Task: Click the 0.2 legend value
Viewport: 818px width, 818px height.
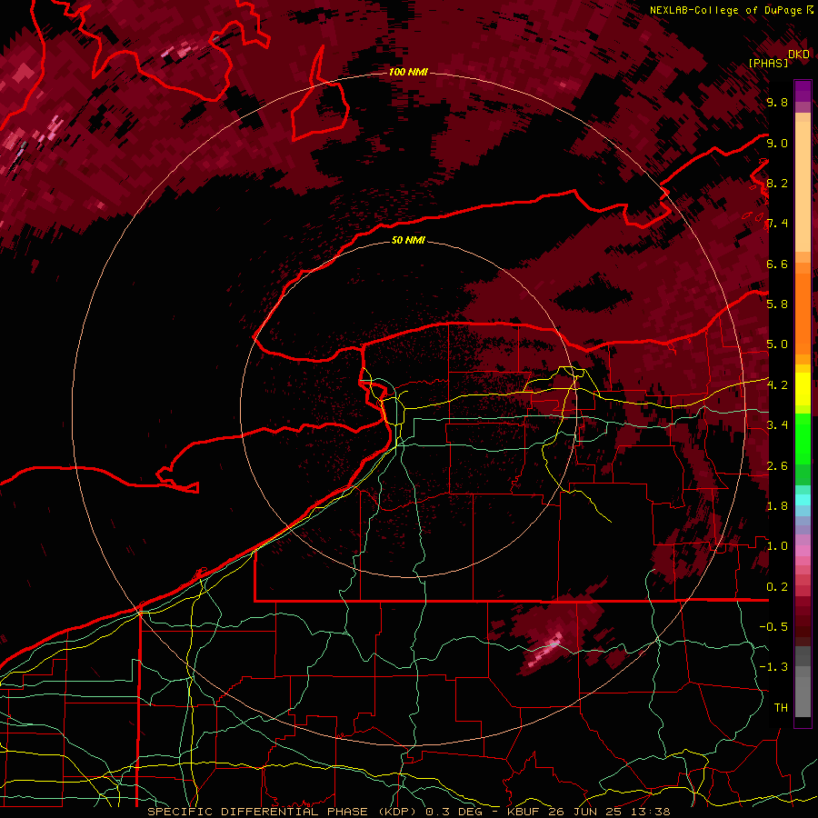Action: [x=777, y=587]
